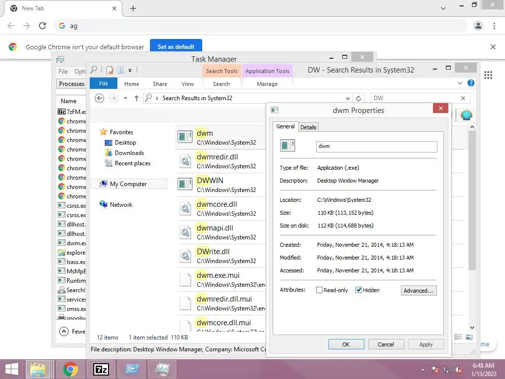Open Chrome three-dot menu

pyautogui.click(x=494, y=26)
